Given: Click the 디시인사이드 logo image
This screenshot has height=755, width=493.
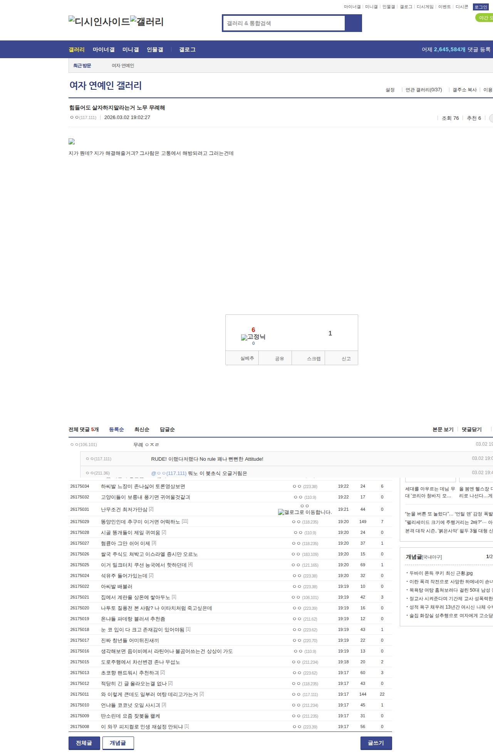Looking at the screenshot, I should coord(99,22).
